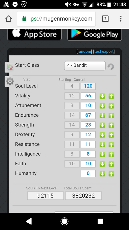Open the build list side tab icon

click(10, 67)
